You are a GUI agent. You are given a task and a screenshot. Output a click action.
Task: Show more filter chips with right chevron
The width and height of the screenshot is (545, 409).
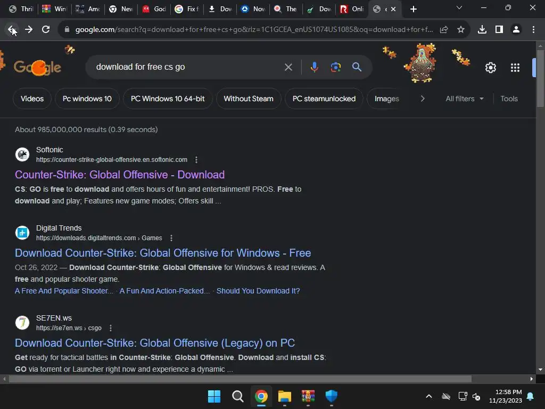pos(422,99)
